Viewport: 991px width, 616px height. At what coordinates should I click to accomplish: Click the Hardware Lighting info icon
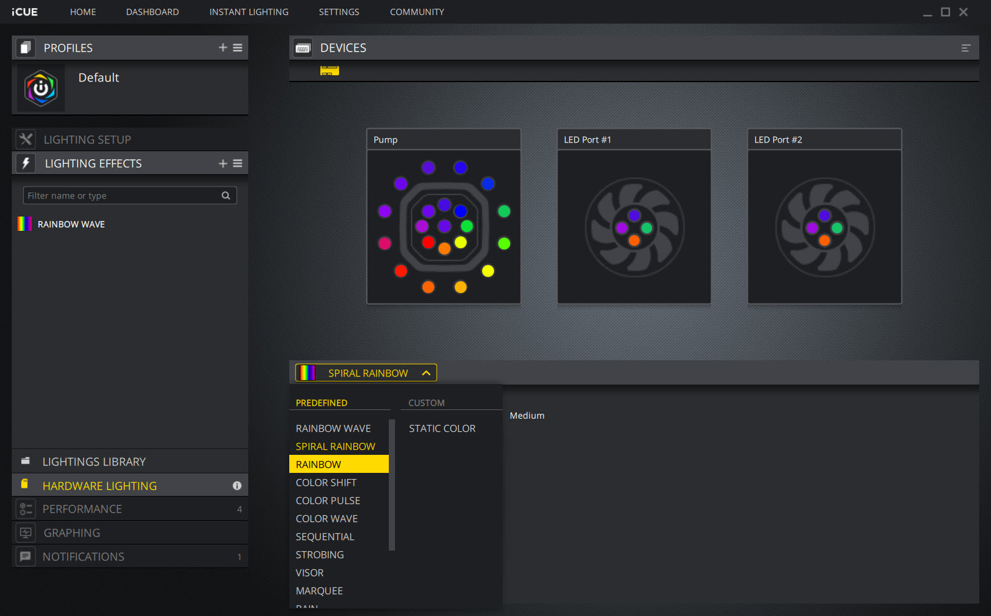pyautogui.click(x=237, y=486)
